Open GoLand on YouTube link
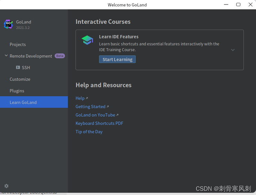256x195 pixels. click(95, 115)
